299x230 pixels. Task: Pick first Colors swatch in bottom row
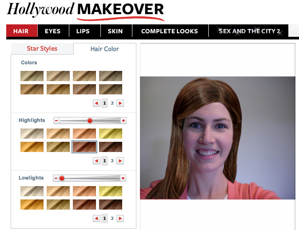[32, 89]
